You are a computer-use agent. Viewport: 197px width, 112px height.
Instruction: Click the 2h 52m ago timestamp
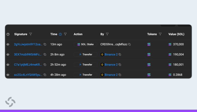click(58, 64)
